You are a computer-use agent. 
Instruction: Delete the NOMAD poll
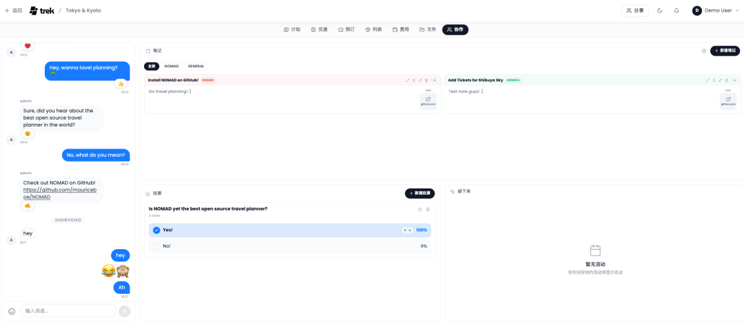pos(428,209)
